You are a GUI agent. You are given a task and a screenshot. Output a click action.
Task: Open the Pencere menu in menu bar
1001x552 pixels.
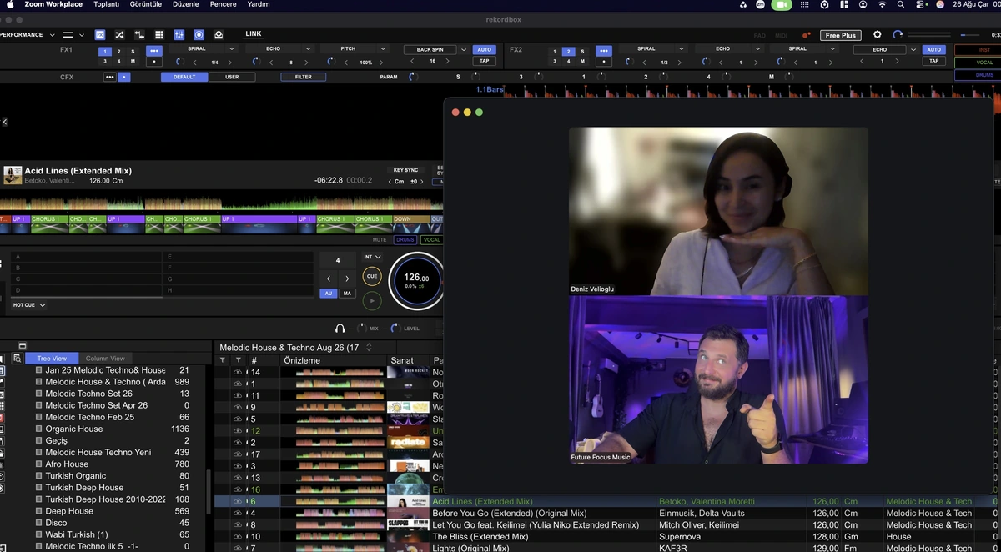coord(223,4)
